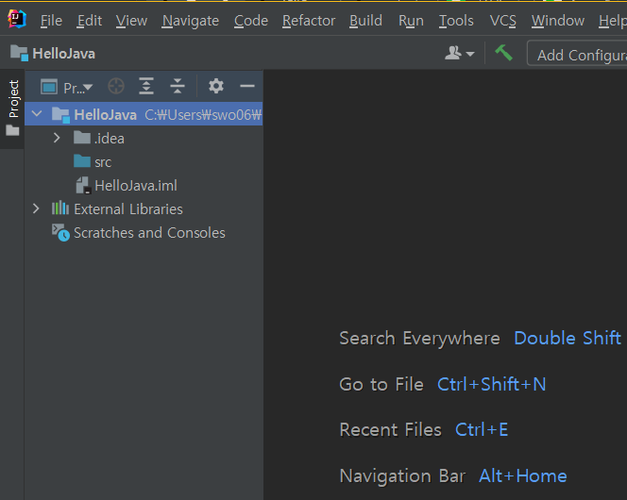
Task: Open the View menu
Action: pos(131,21)
